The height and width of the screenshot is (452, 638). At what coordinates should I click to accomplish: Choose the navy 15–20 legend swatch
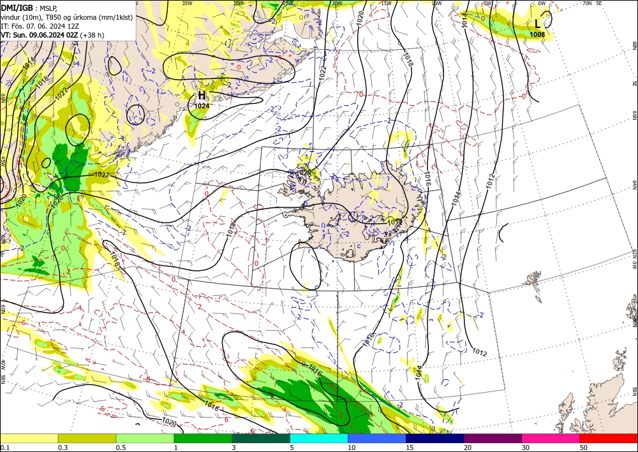435,438
